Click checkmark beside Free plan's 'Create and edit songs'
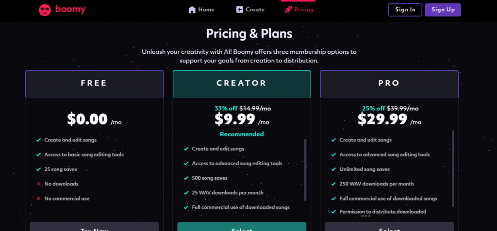This screenshot has height=231, width=497. tap(38, 140)
